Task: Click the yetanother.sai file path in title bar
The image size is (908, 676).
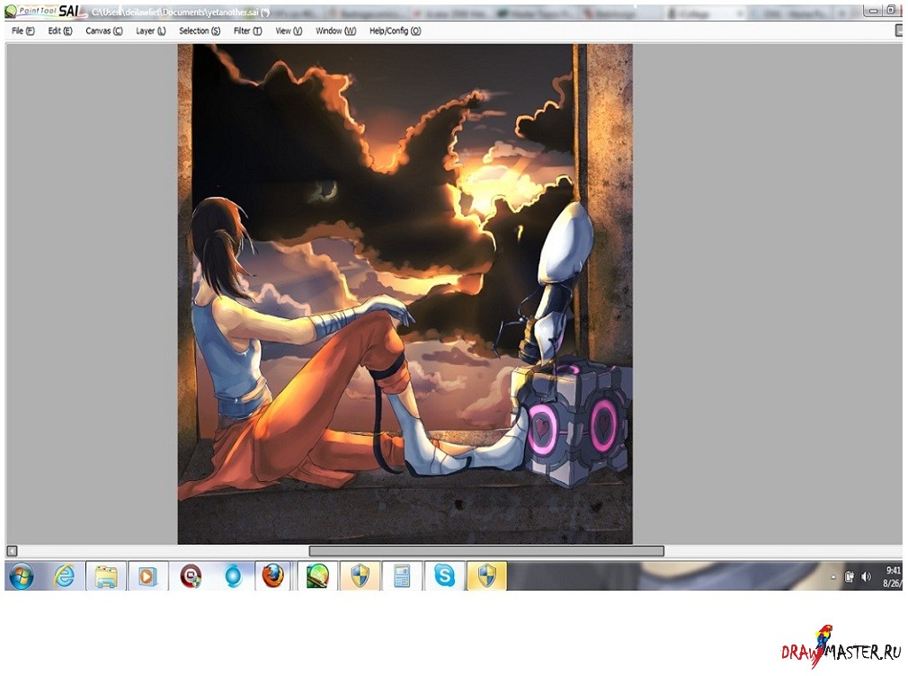Action: (181, 12)
